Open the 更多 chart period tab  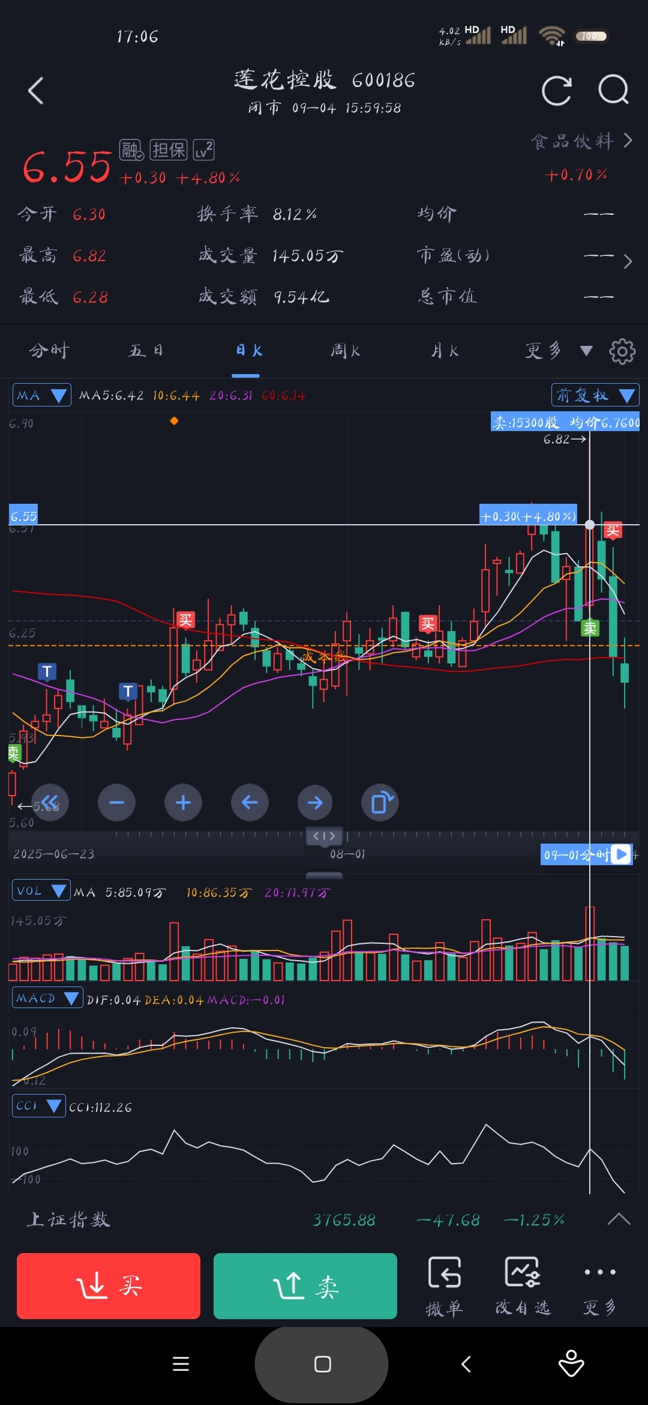pos(544,351)
